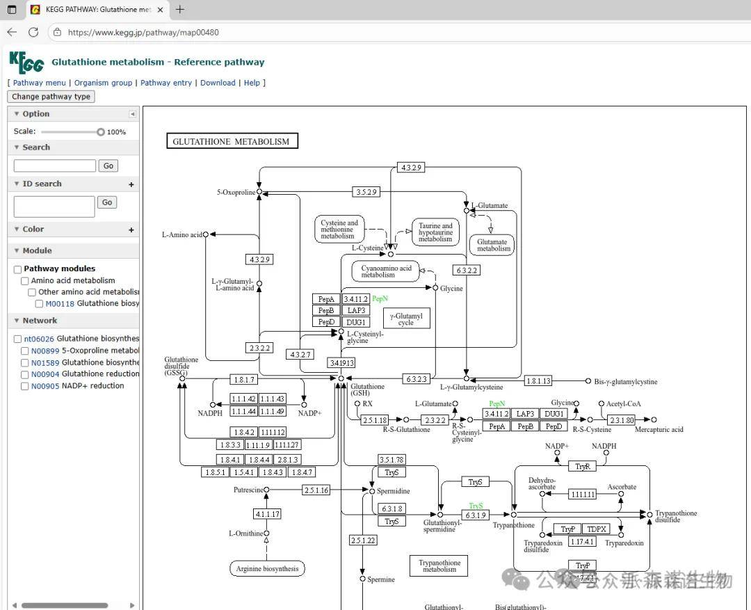
Task: Collapse the sidebar using the small arrow icon
Action: click(132, 114)
